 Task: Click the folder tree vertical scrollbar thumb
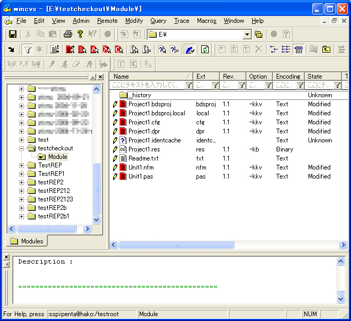(x=96, y=189)
